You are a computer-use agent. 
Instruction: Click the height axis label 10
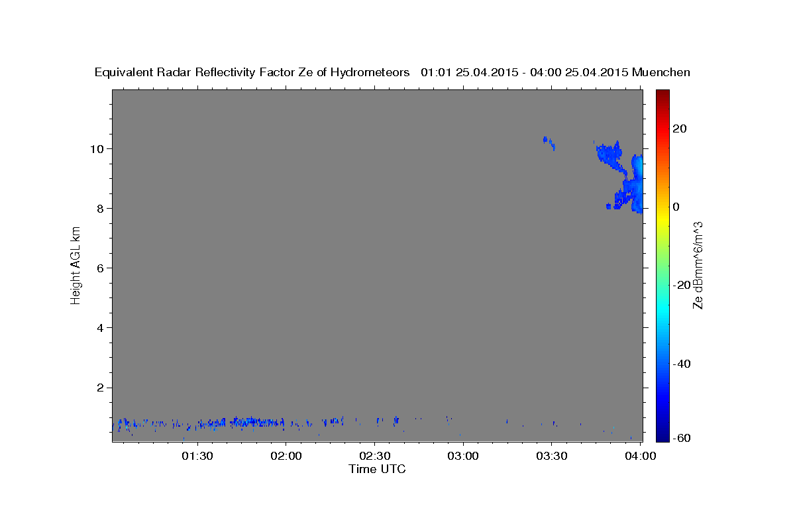coord(96,148)
